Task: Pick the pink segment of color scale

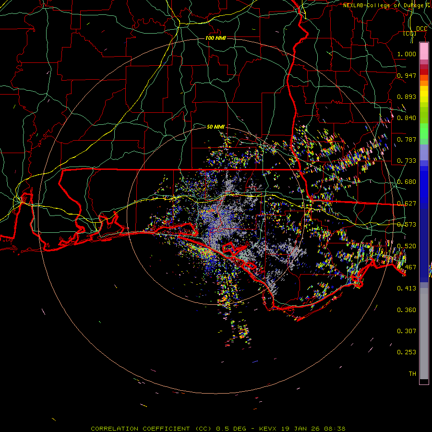Action: (x=424, y=51)
